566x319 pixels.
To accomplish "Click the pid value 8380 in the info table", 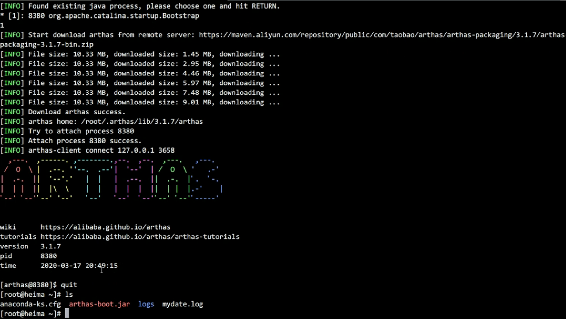I will (48, 256).
